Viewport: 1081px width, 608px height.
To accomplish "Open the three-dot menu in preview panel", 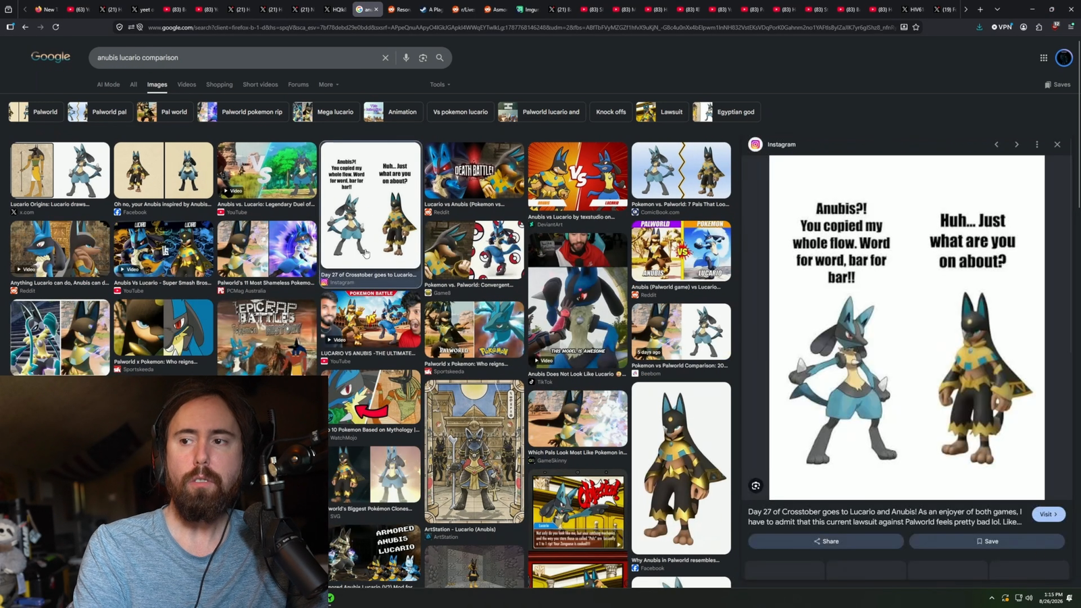I will [x=1037, y=145].
